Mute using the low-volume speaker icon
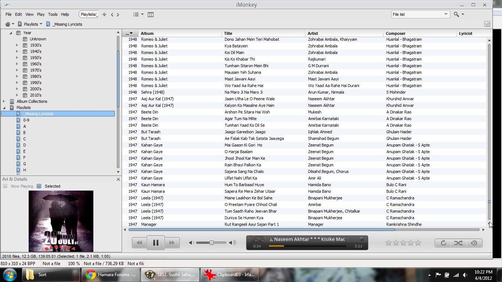 pos(191,243)
